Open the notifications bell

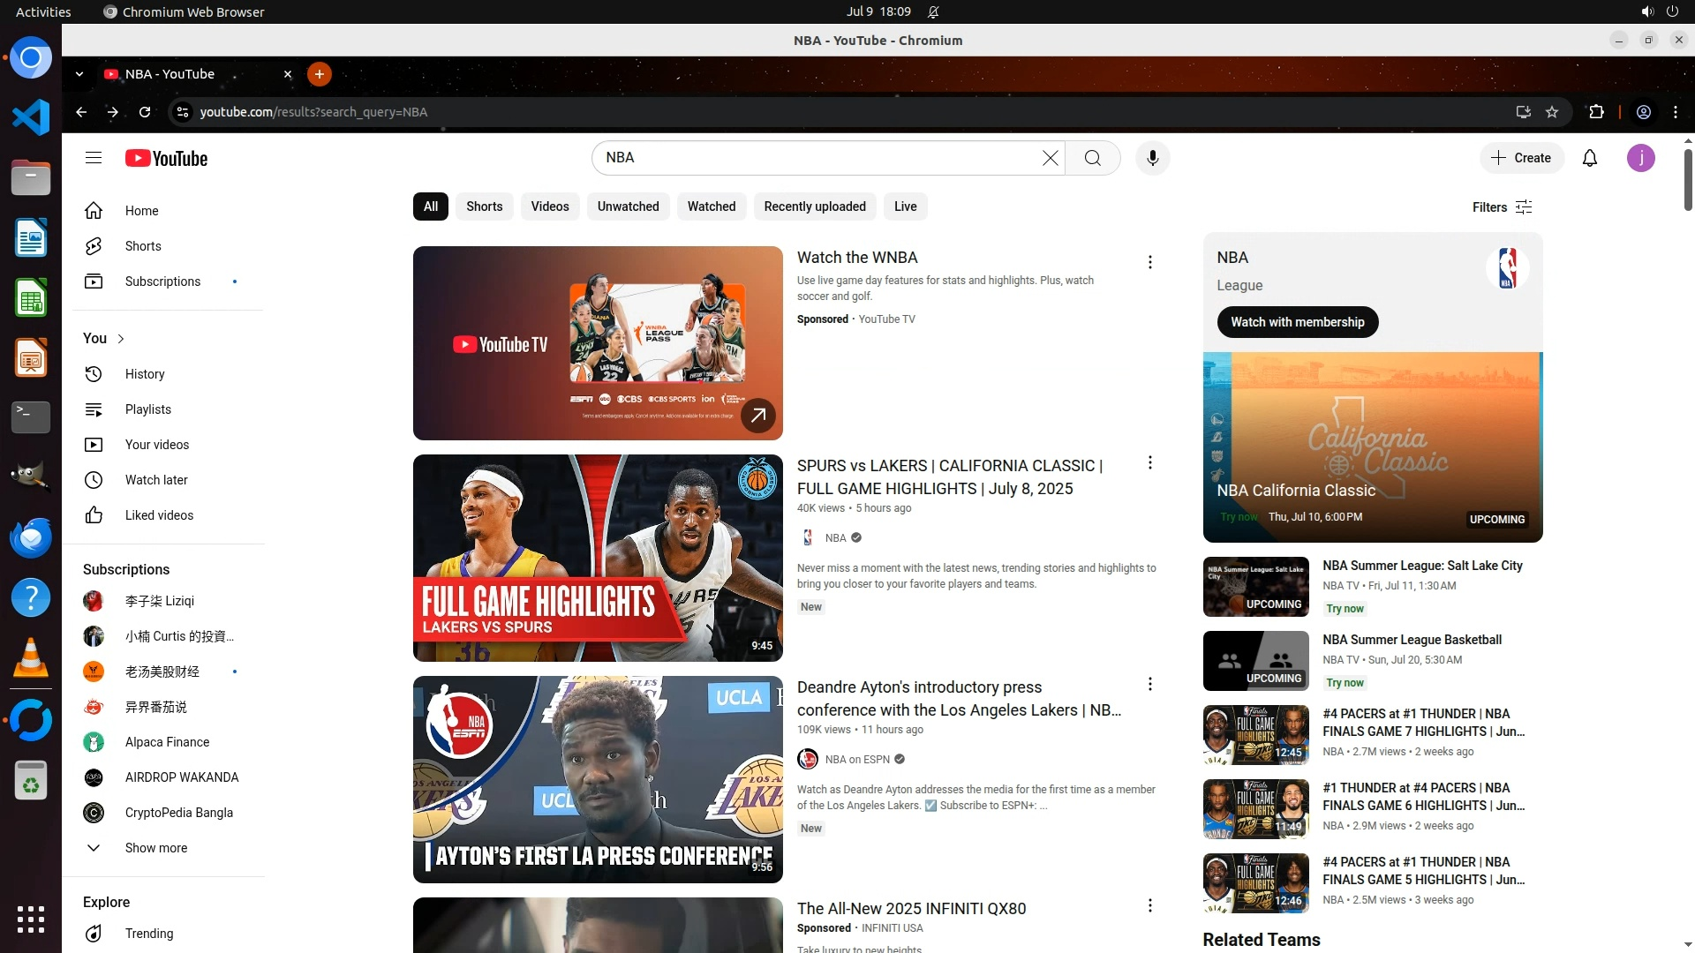[x=1589, y=158]
